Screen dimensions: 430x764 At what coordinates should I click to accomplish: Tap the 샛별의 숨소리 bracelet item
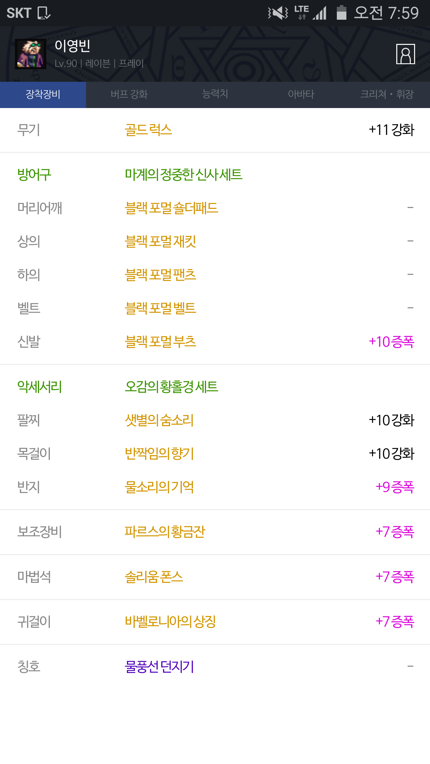pyautogui.click(x=159, y=420)
